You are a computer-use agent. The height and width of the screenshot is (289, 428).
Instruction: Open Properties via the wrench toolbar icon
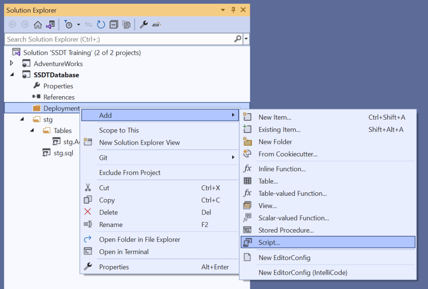coord(144,25)
